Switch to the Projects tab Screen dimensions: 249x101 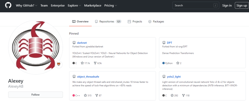pos(135,22)
